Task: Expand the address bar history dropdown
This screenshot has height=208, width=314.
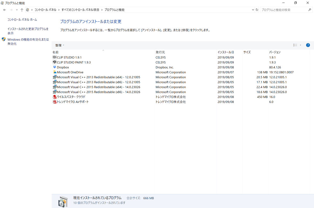Action: (253, 10)
